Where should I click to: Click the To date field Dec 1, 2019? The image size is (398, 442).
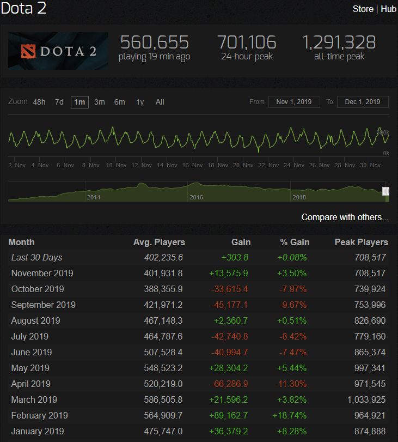[x=363, y=102]
